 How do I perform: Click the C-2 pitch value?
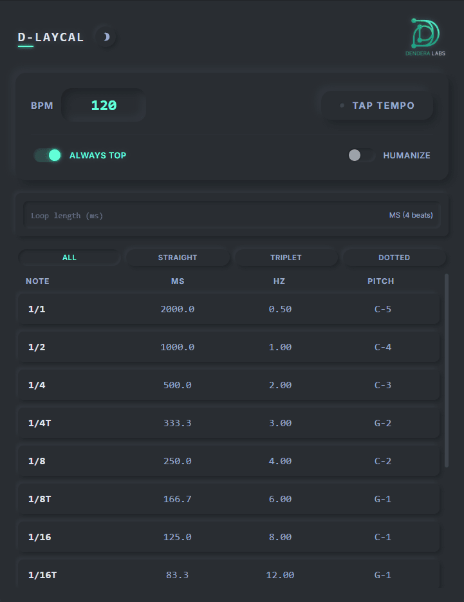(383, 461)
